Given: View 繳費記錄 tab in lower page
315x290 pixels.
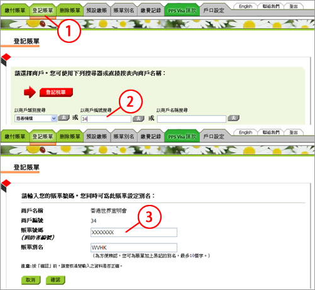Looking at the screenshot, I should coord(151,137).
